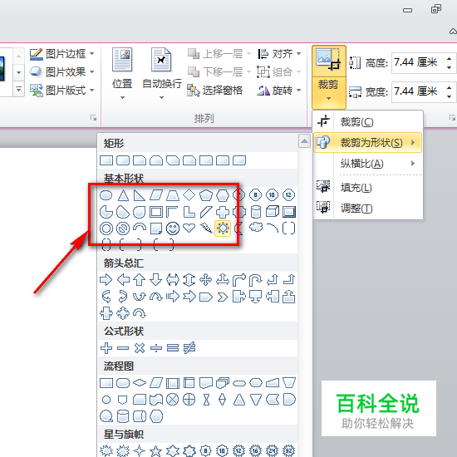Click Crop (裁剪(C)) menu entry
The height and width of the screenshot is (457, 457).
pyautogui.click(x=368, y=121)
